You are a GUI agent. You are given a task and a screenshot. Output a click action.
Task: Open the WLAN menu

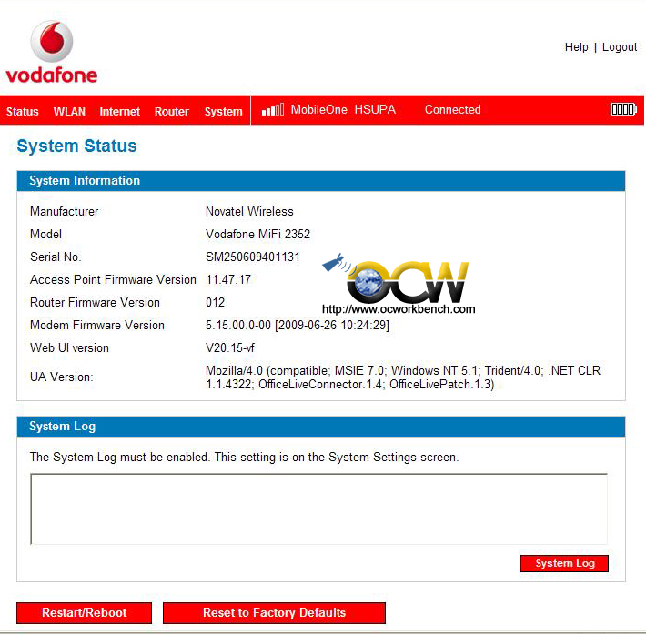pos(69,111)
